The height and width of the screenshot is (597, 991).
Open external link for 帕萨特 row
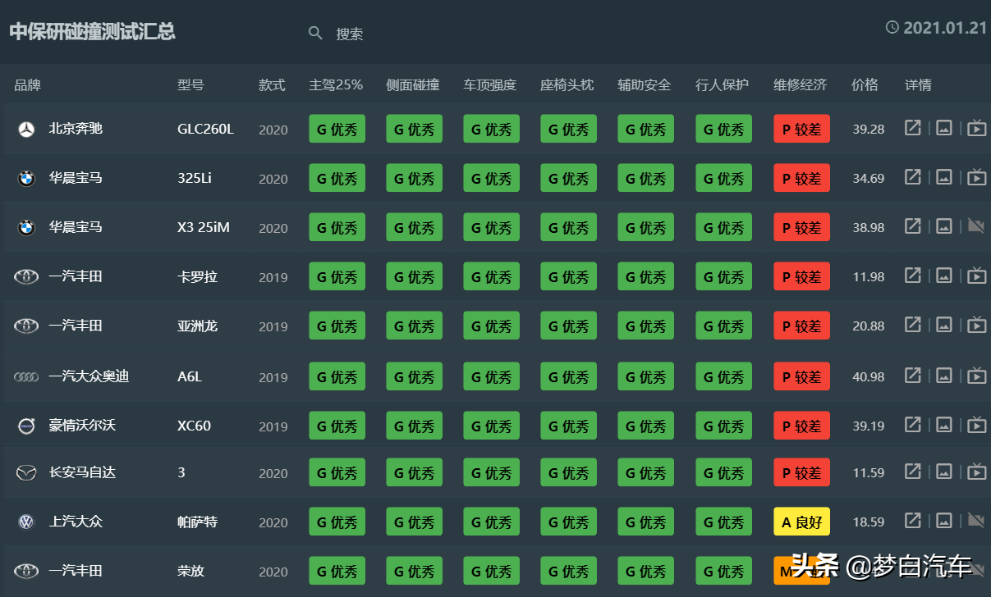[x=912, y=521]
